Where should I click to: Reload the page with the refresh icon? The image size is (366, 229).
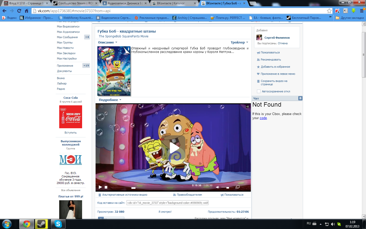coord(19,11)
